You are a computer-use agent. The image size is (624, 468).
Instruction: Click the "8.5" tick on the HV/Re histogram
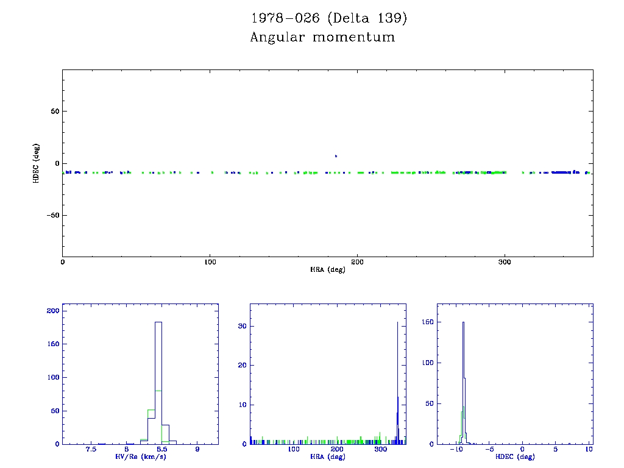click(x=161, y=449)
